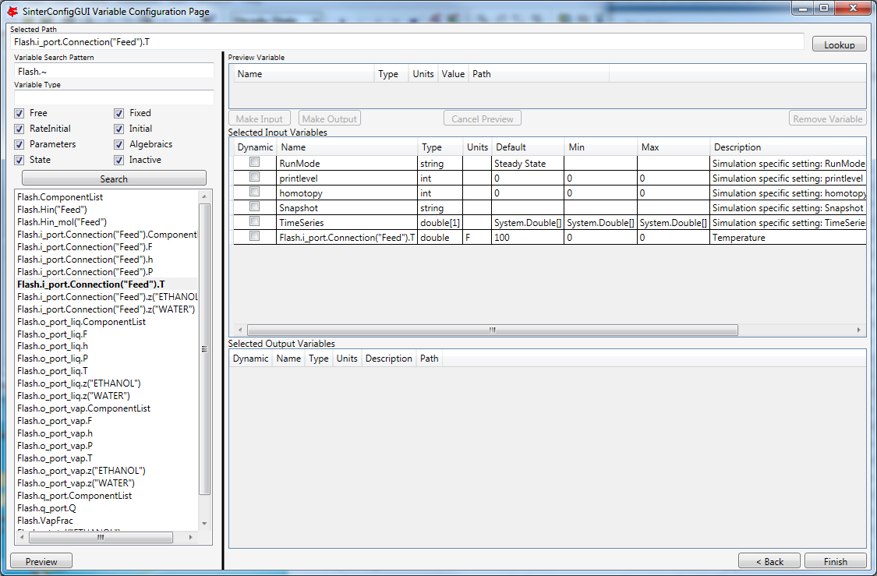
Task: Check Dynamic box for Snapshot row
Action: (254, 207)
